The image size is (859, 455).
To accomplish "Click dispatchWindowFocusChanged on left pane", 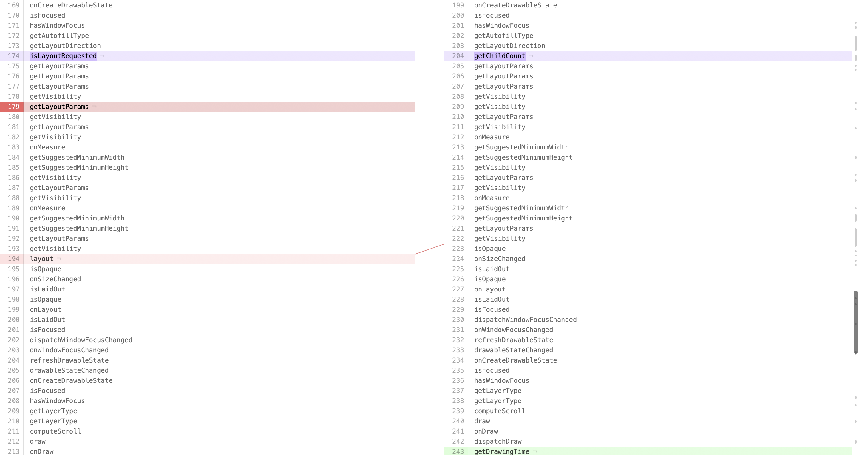I will point(81,340).
